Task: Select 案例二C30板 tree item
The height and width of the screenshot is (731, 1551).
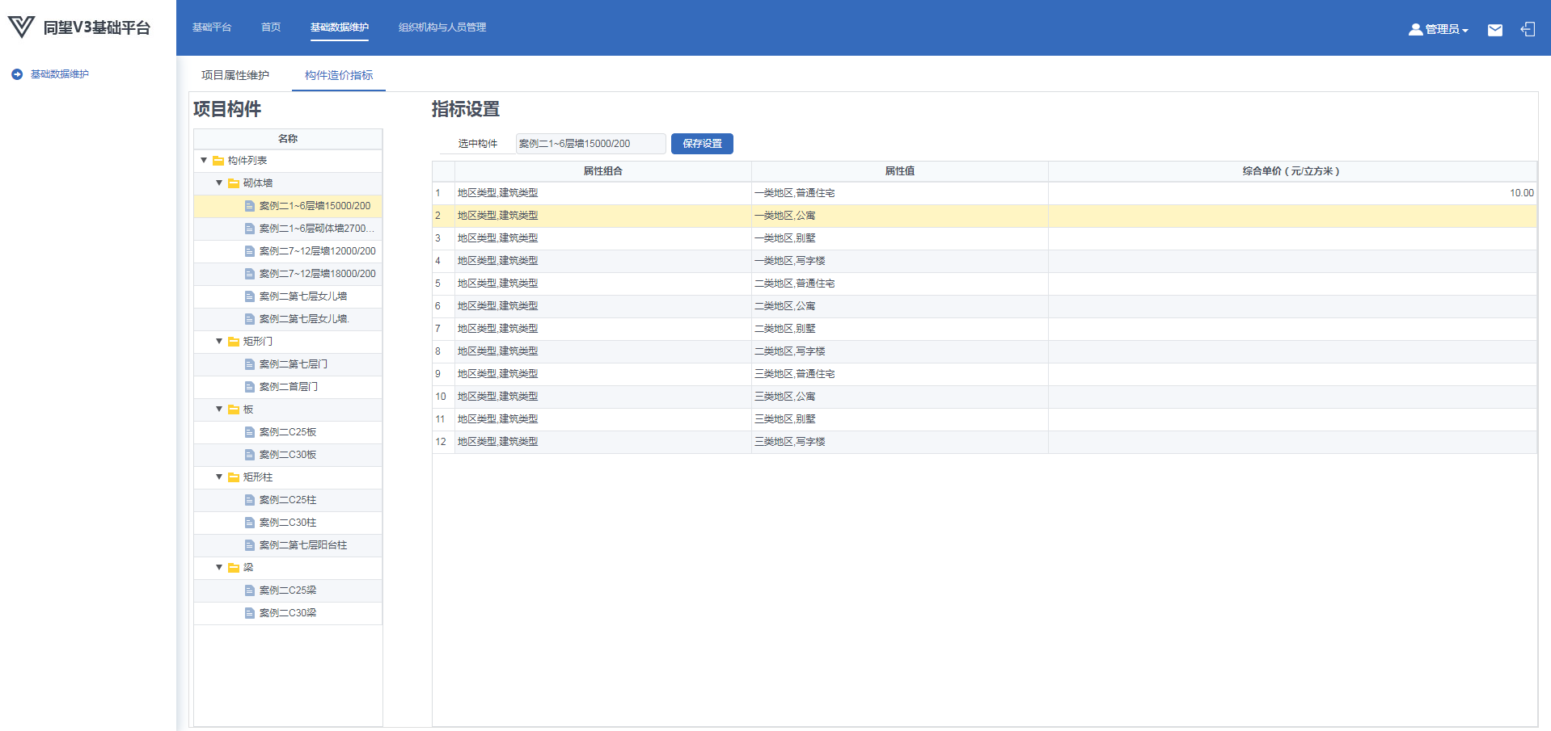Action: 288,455
